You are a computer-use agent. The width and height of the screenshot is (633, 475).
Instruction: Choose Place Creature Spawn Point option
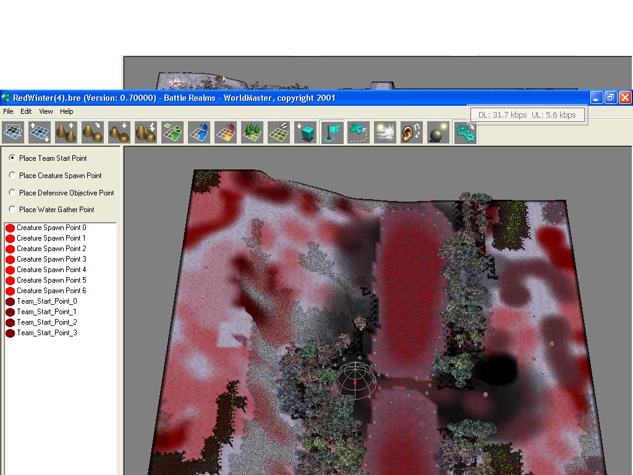pyautogui.click(x=55, y=175)
